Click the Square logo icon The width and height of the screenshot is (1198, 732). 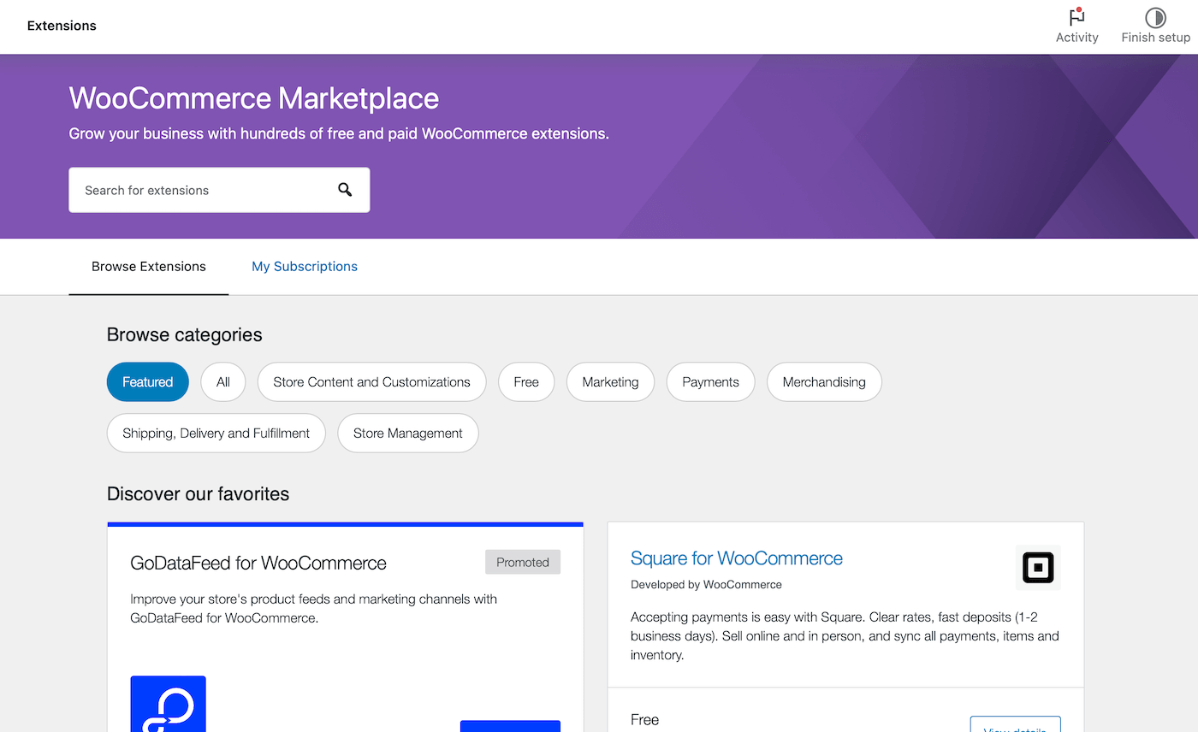[1038, 567]
